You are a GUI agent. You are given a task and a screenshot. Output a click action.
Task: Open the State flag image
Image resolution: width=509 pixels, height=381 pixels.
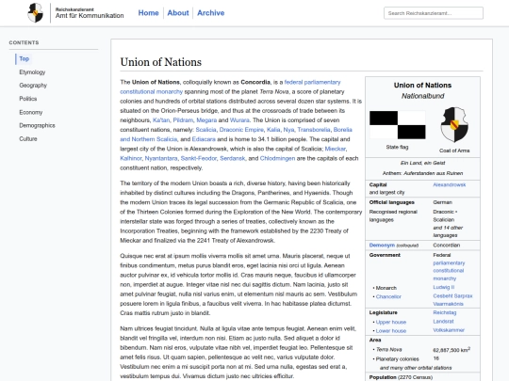click(398, 125)
